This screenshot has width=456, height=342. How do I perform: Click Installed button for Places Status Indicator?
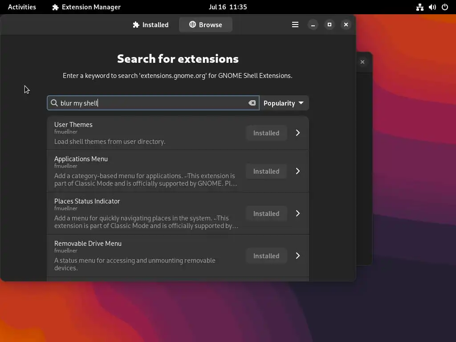(x=266, y=213)
